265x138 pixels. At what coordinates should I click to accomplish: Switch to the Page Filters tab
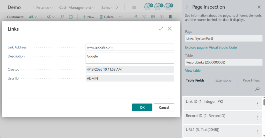(251, 80)
